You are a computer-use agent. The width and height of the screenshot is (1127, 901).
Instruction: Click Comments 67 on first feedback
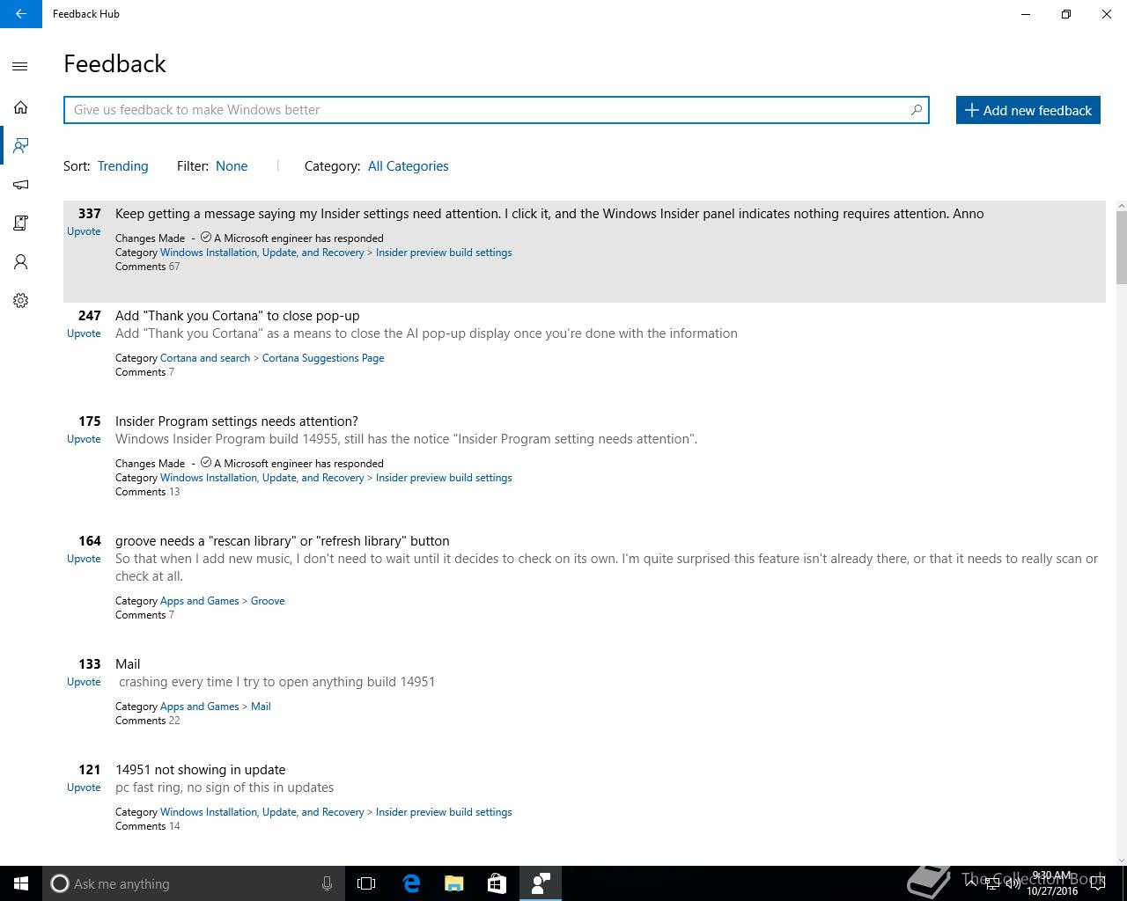(x=148, y=267)
